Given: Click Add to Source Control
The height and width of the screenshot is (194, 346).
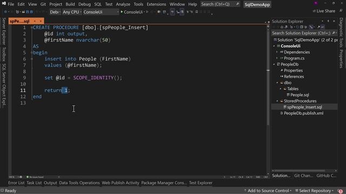Looking at the screenshot, I should [x=268, y=191].
